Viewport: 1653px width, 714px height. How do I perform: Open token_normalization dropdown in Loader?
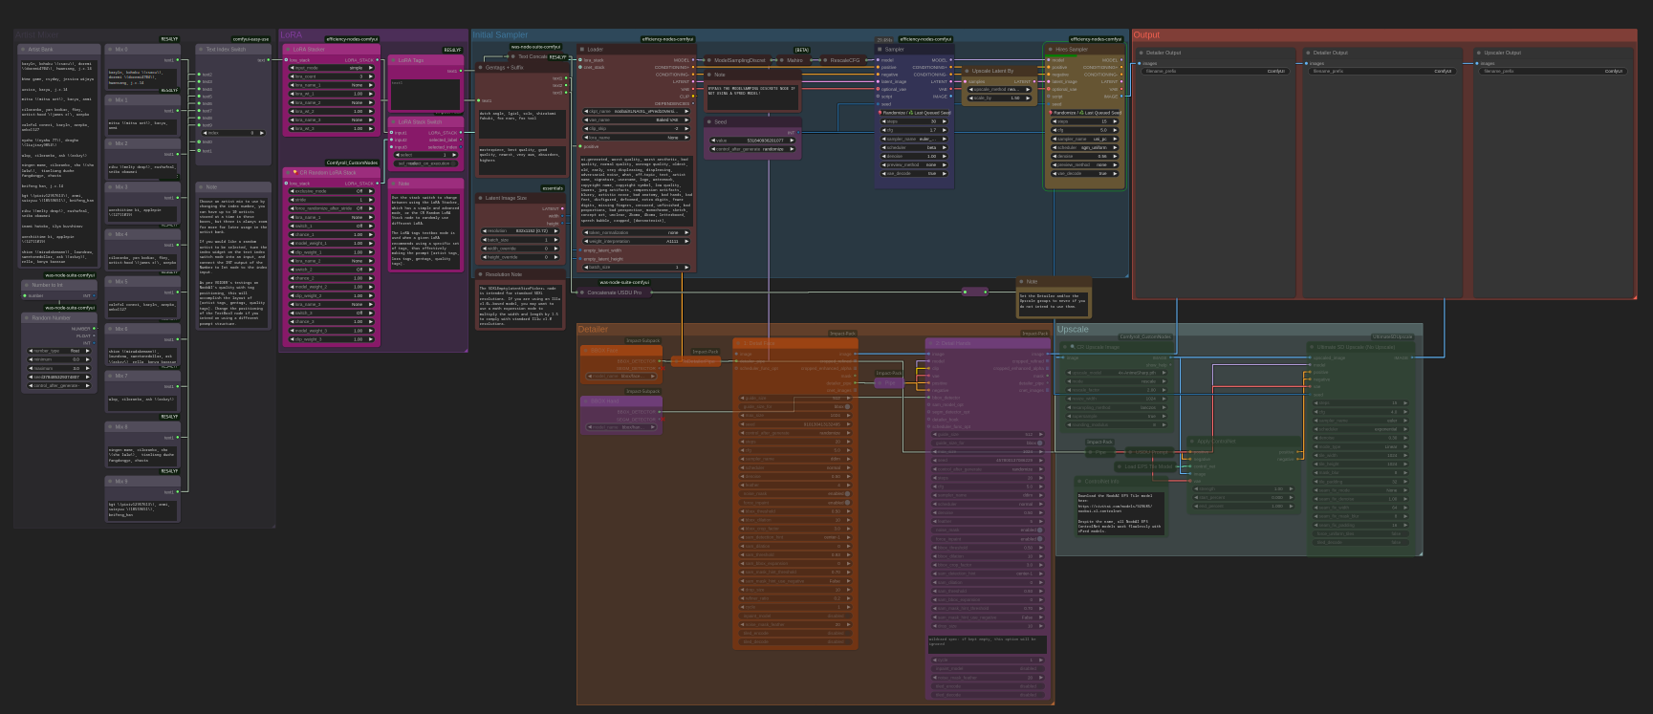[x=637, y=233]
